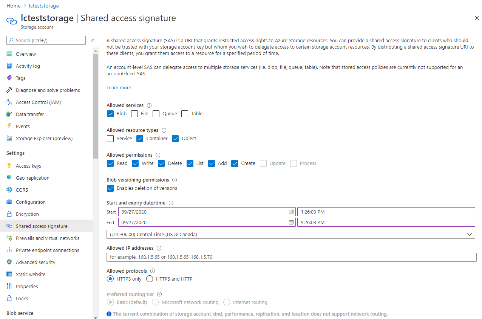
Task: Click the Properties bars icon
Action: click(9, 286)
